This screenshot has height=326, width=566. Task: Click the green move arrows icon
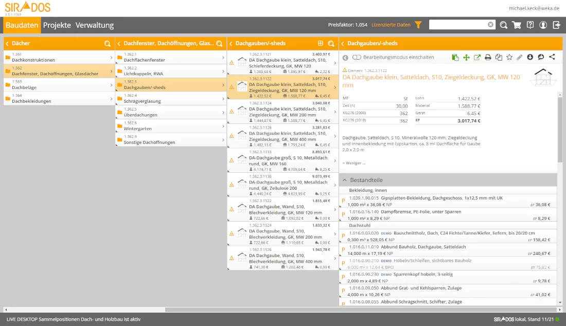point(466,57)
